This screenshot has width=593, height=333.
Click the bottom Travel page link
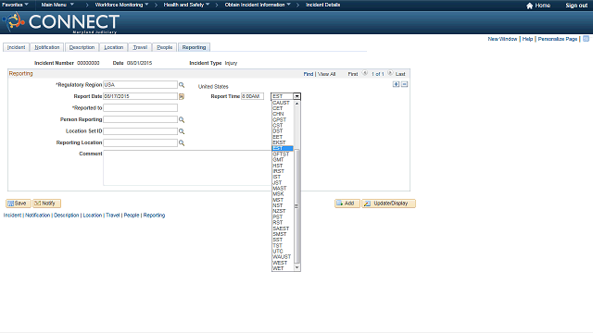tap(113, 216)
